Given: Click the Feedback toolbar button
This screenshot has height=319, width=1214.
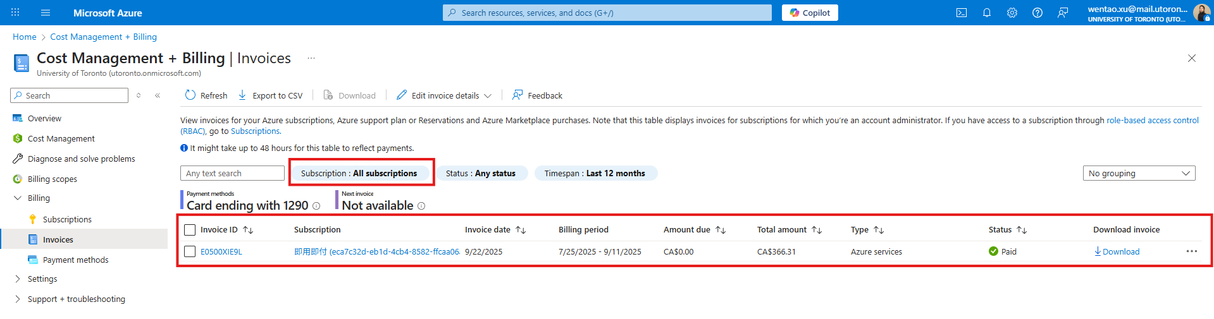Looking at the screenshot, I should pos(537,95).
